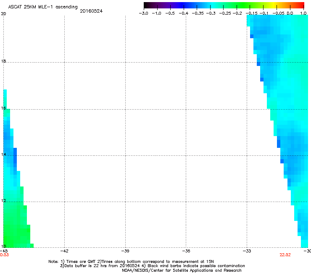The height and width of the screenshot is (273, 311).
Task: Click the color bar label '-0.3'
Action: click(211, 13)
